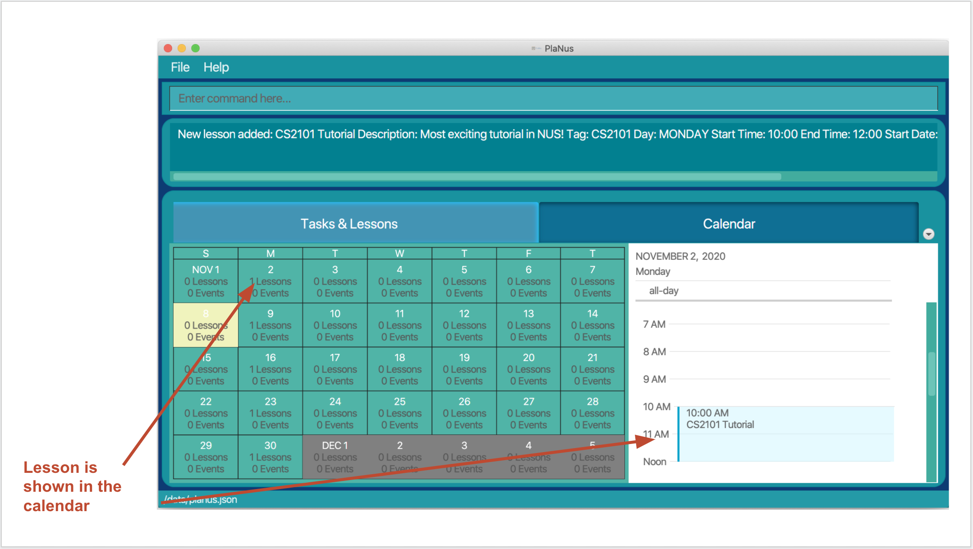Select November 16 calendar cell
The width and height of the screenshot is (973, 549).
270,369
